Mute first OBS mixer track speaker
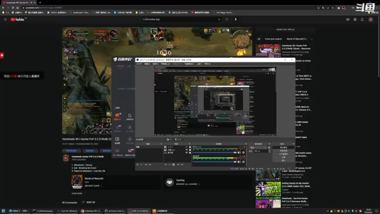 239,153
